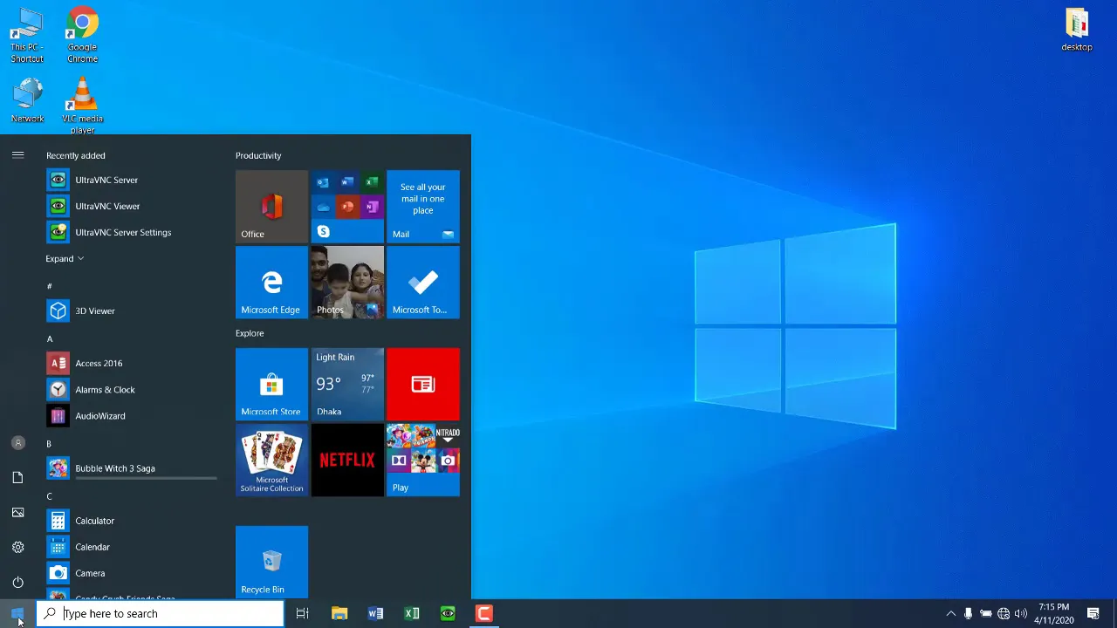The height and width of the screenshot is (628, 1117).
Task: Open Settings gear in Start menu
Action: coord(17,547)
